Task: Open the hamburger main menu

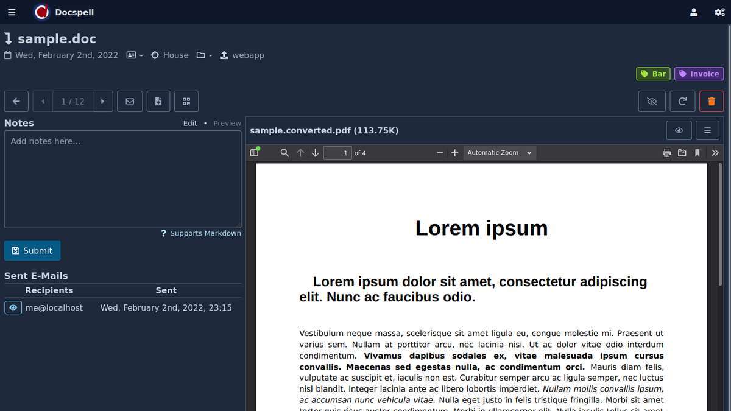Action: 12,12
